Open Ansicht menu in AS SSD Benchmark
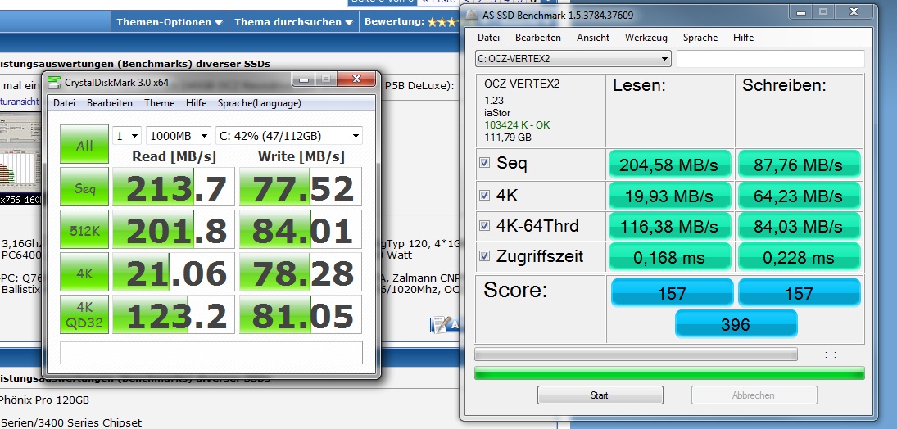897x429 pixels. pyautogui.click(x=592, y=38)
